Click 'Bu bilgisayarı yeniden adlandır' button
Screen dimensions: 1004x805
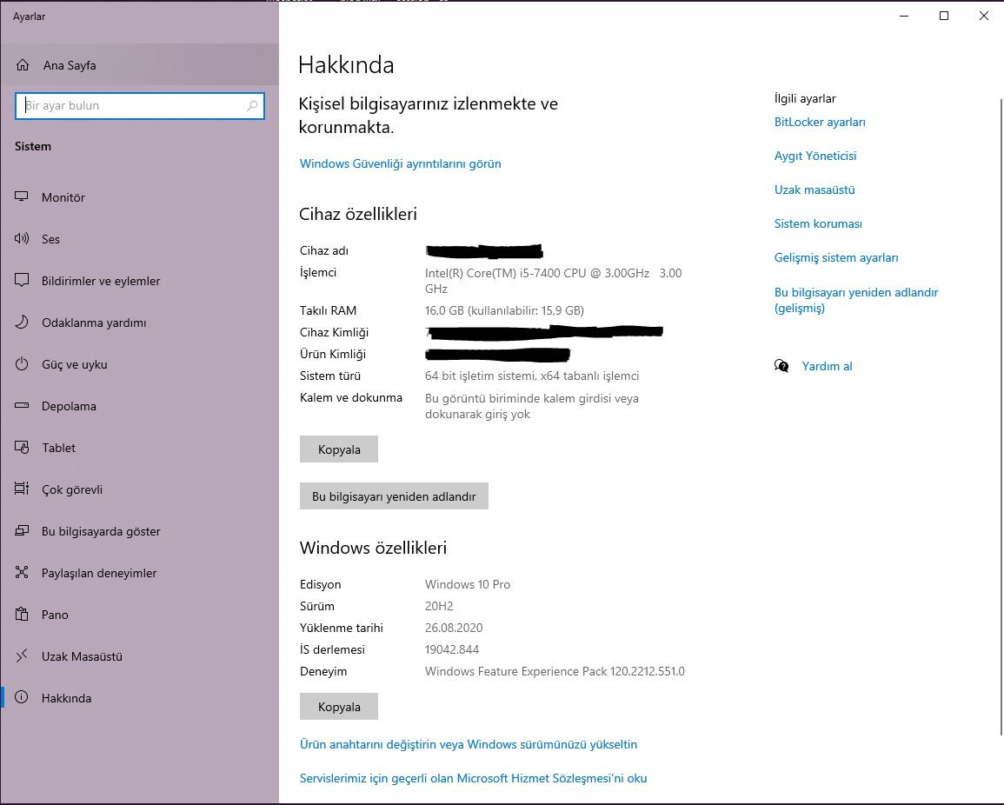pyautogui.click(x=394, y=496)
